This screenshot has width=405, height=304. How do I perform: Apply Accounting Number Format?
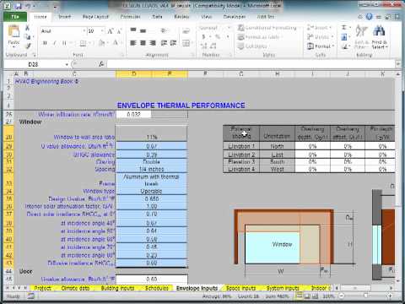(204, 37)
